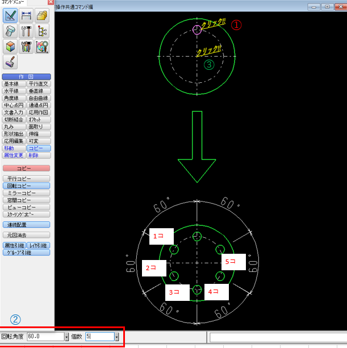Click the 回転角度 input field showing 60.0
This screenshot has height=348, width=347.
(x=45, y=337)
